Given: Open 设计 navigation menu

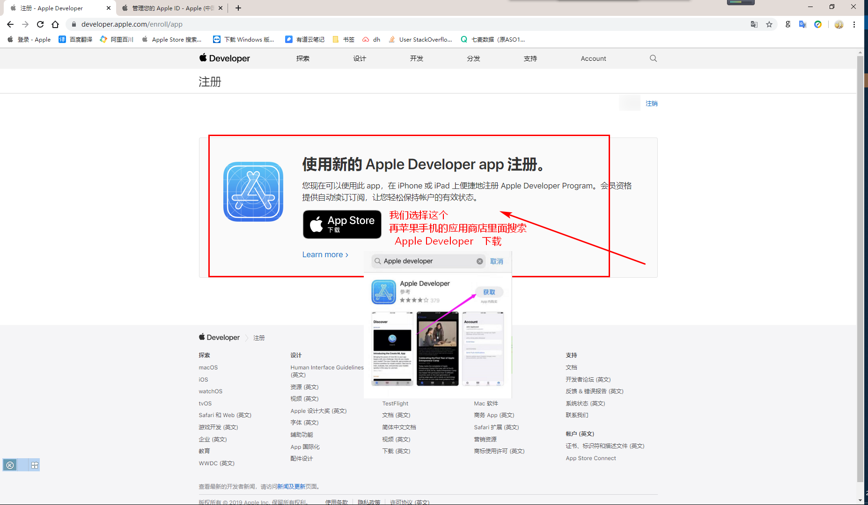Looking at the screenshot, I should point(360,58).
